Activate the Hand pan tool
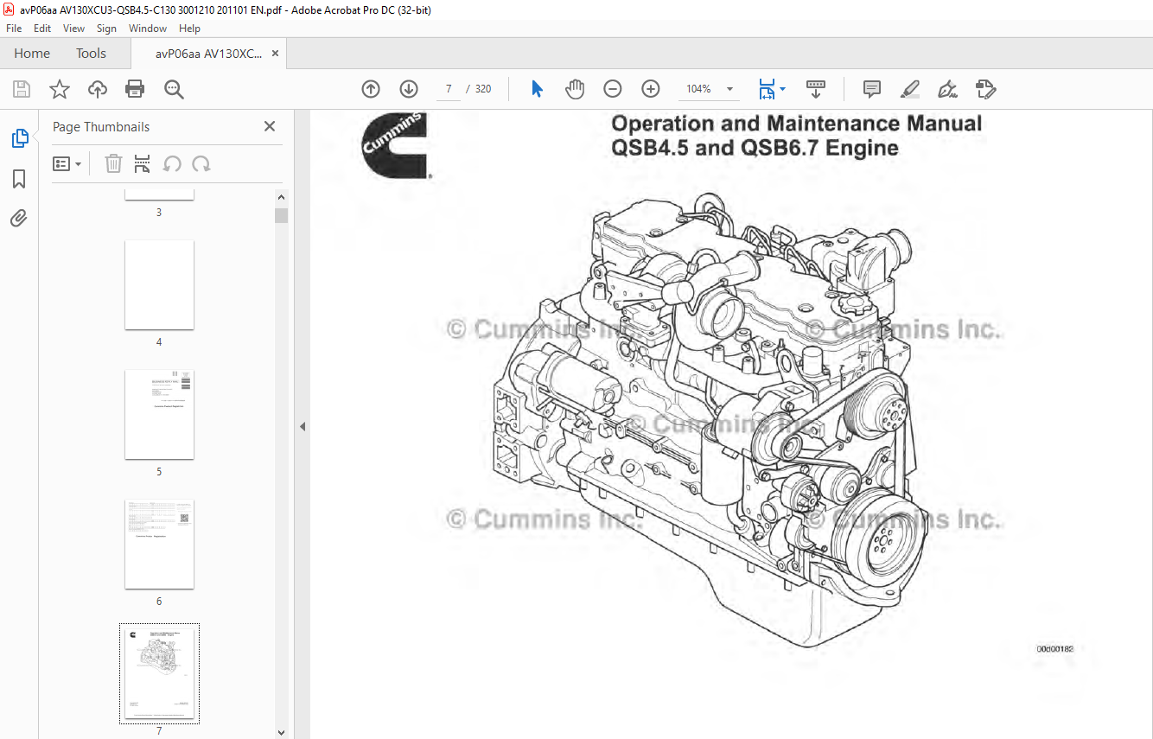The height and width of the screenshot is (739, 1153). 575,89
